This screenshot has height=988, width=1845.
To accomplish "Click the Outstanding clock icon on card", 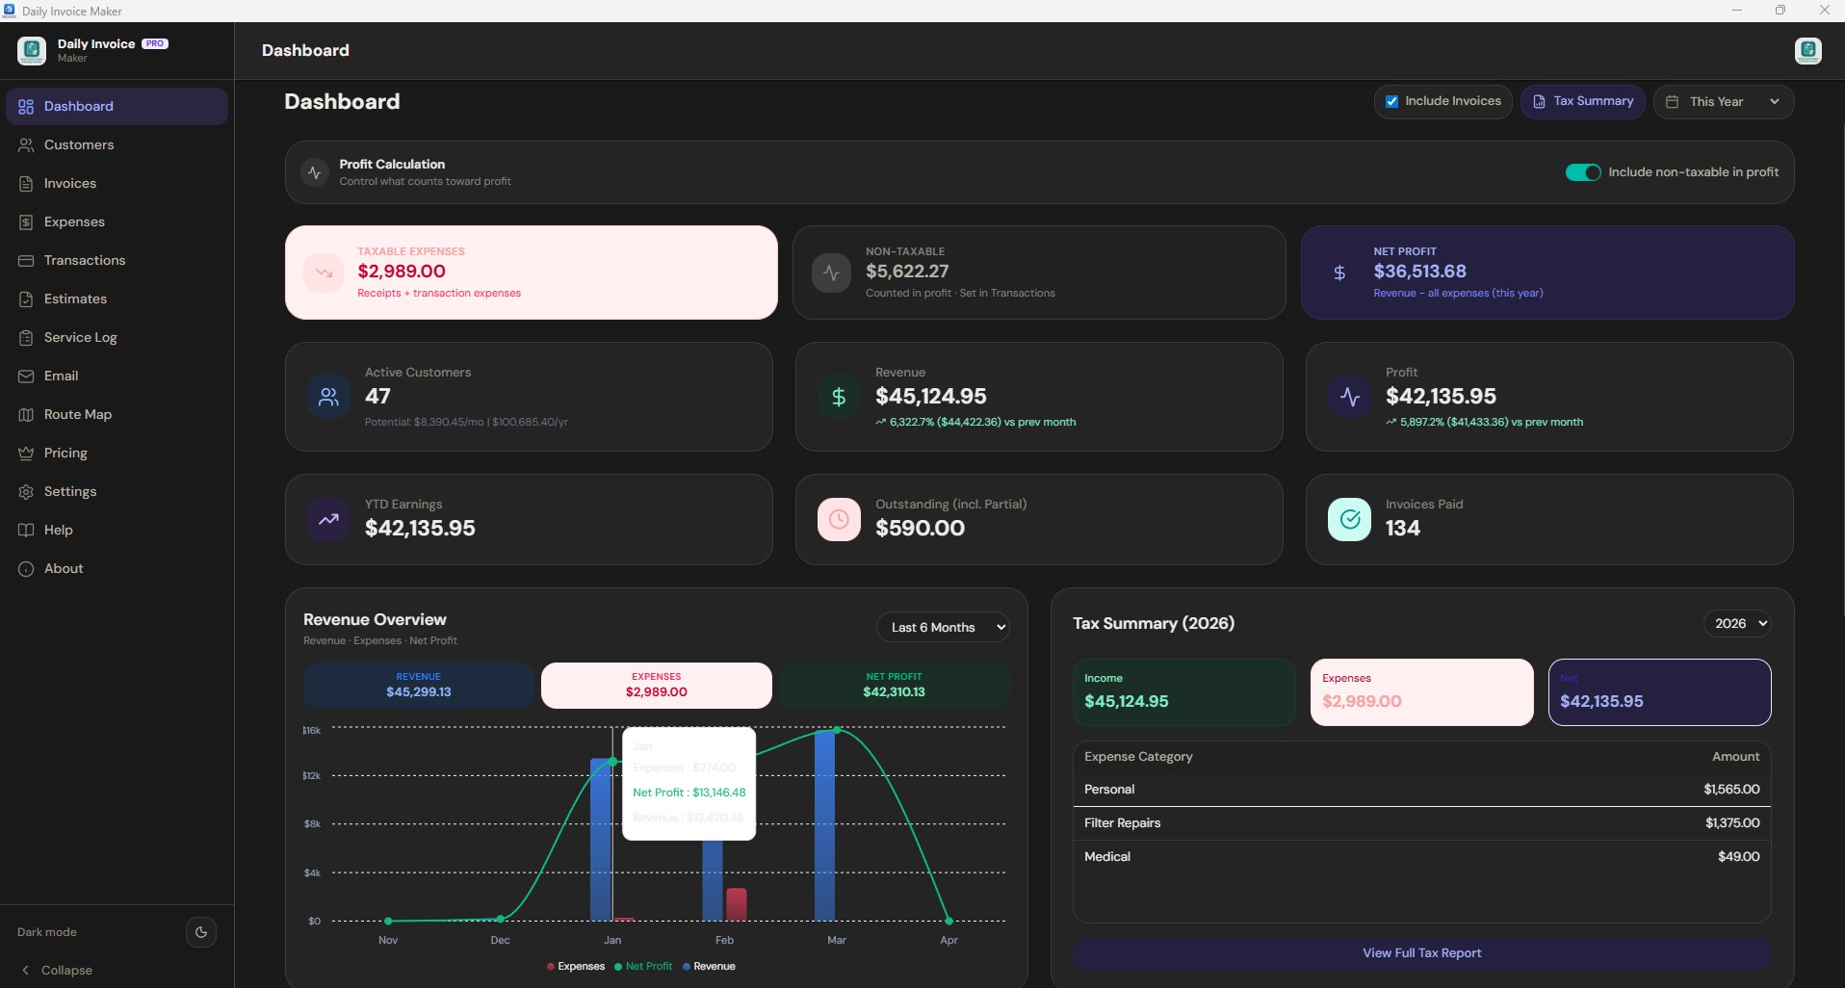I will [x=838, y=520].
